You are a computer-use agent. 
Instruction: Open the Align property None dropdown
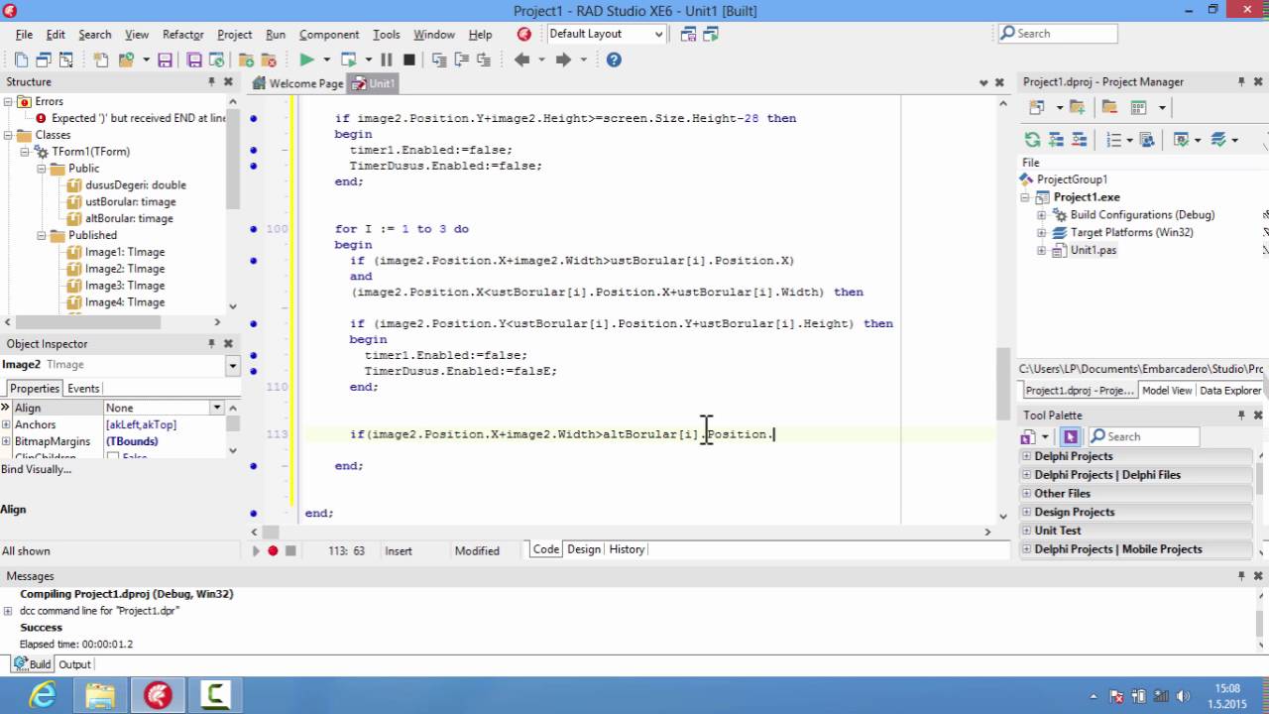tap(216, 408)
